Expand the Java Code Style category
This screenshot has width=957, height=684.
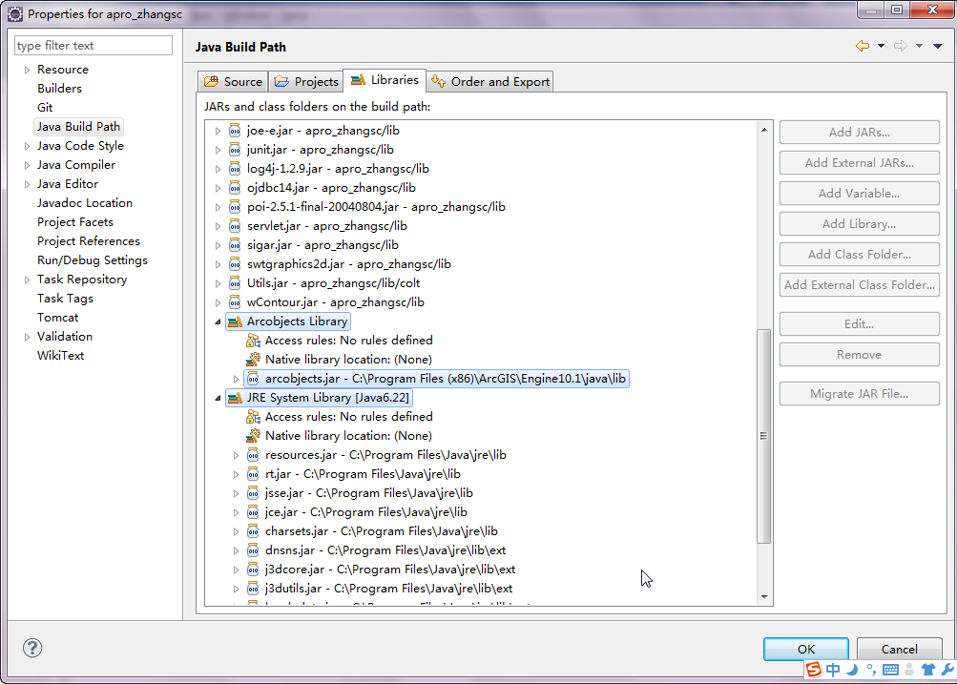coord(27,147)
